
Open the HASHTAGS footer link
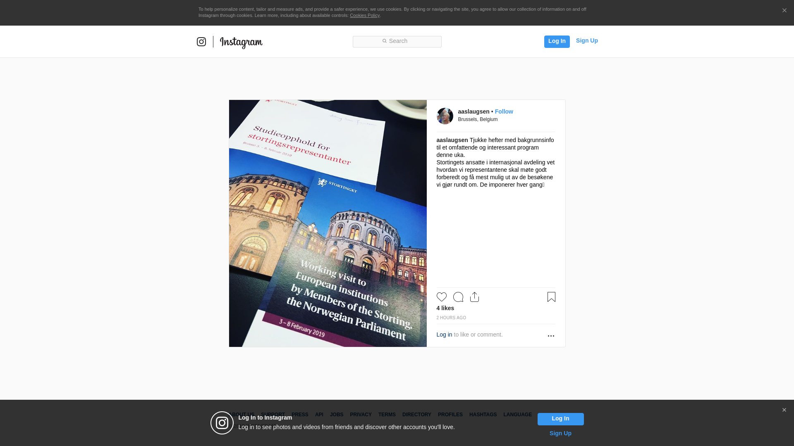click(483, 415)
